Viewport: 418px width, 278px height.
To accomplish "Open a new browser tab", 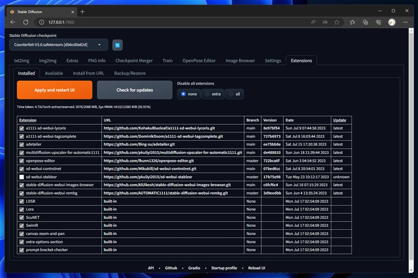I will click(x=82, y=12).
